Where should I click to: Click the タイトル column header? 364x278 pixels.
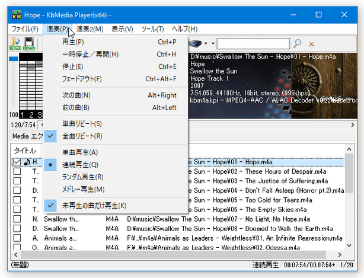(x=25, y=151)
